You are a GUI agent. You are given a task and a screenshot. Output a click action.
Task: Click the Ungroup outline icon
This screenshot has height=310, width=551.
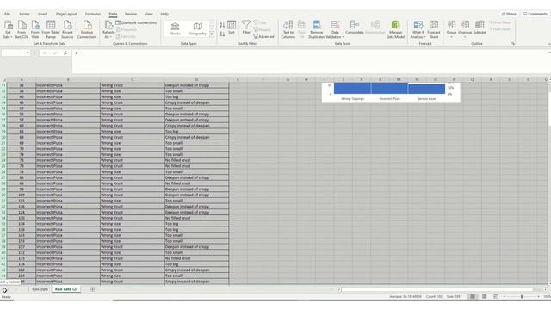coord(465,25)
